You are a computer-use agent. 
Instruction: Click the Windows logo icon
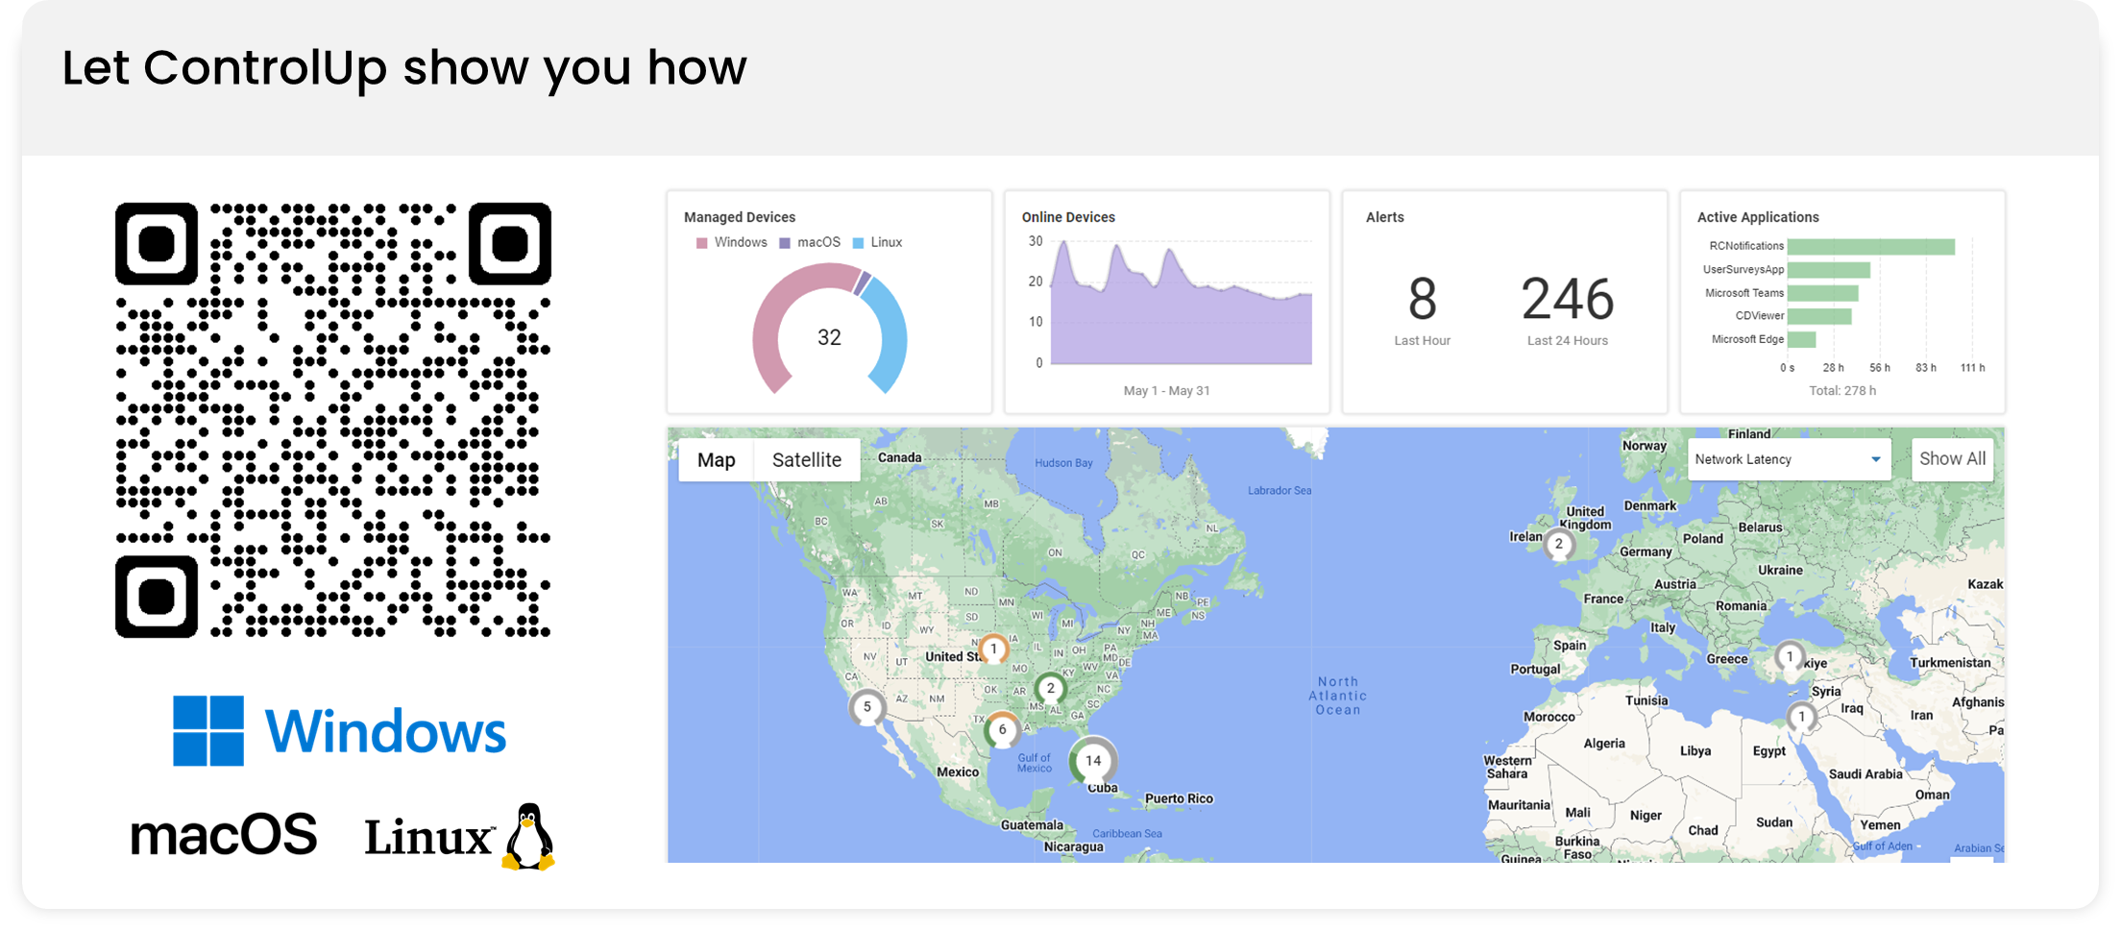click(x=208, y=731)
